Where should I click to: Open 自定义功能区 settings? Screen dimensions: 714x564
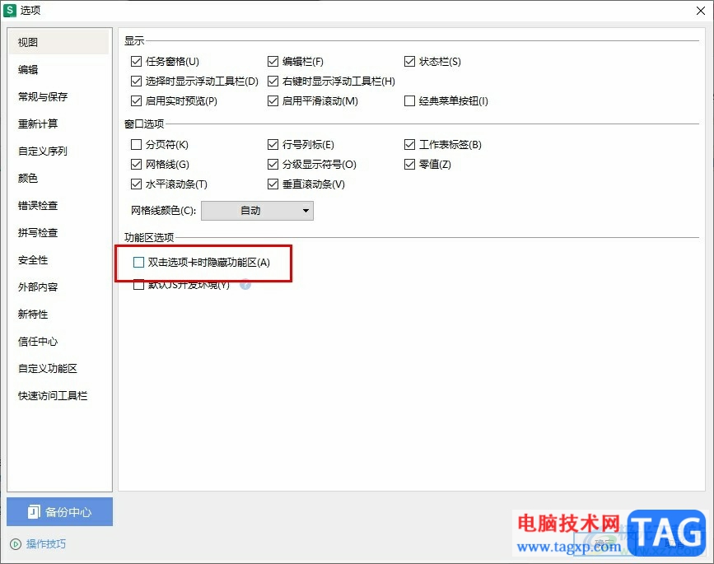(58, 368)
